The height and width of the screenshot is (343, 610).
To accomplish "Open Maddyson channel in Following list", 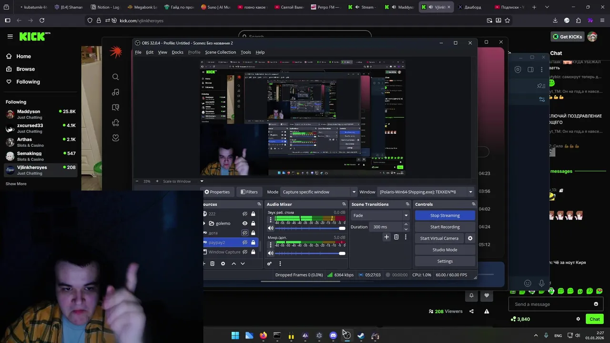I will [41, 114].
